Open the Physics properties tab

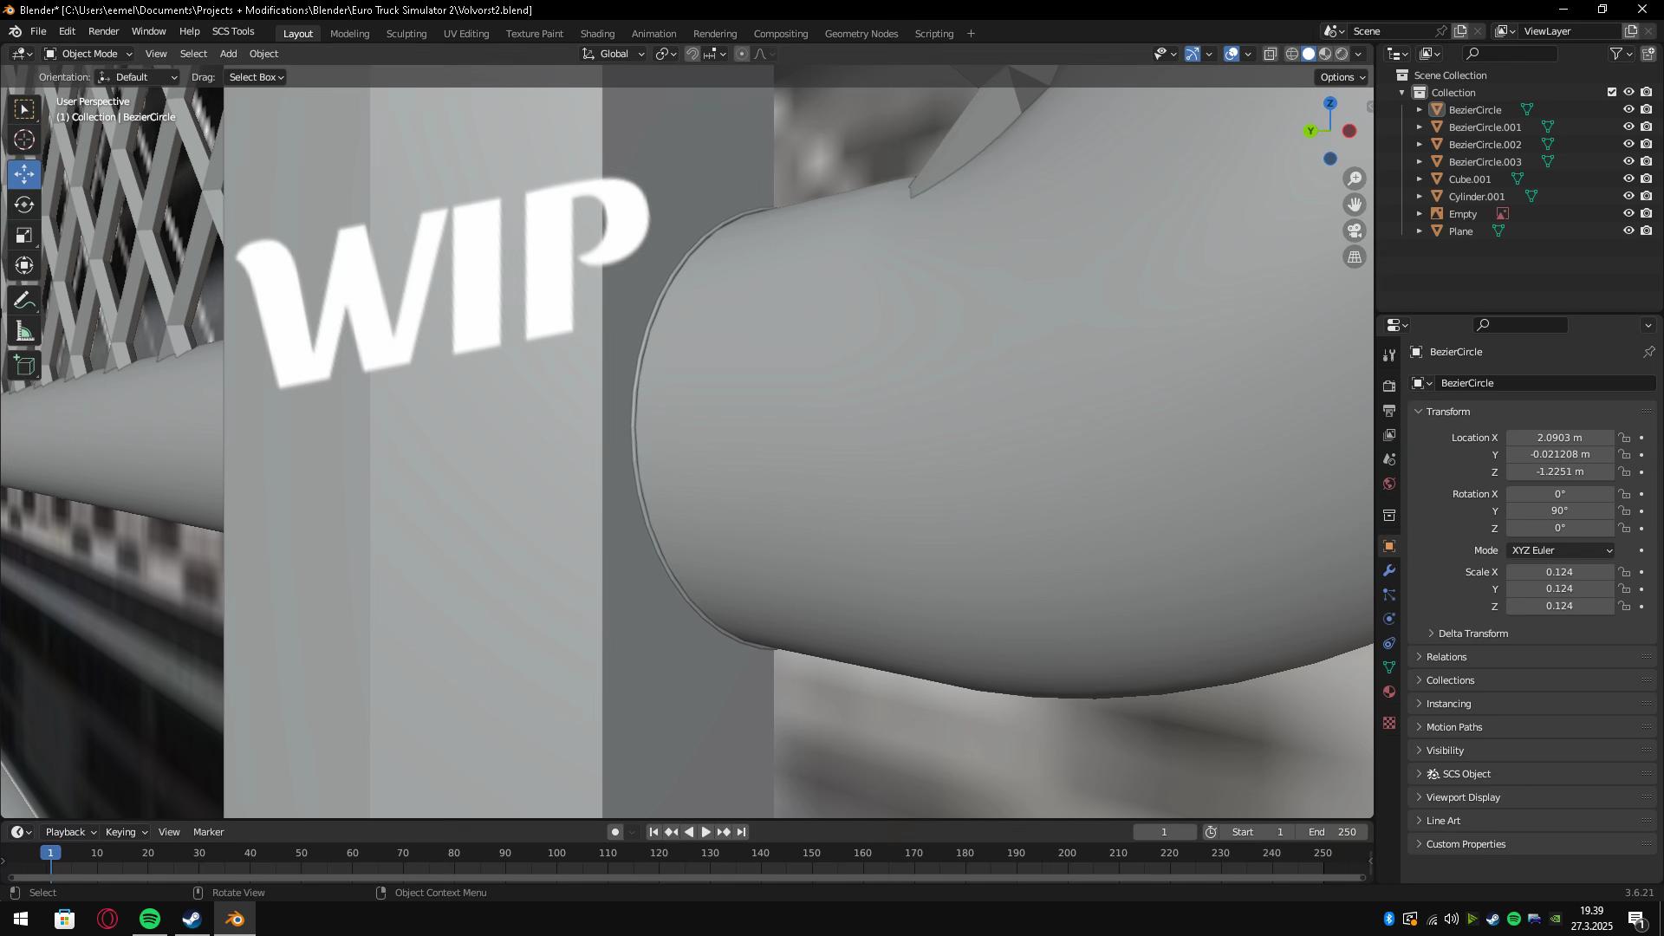click(1389, 619)
